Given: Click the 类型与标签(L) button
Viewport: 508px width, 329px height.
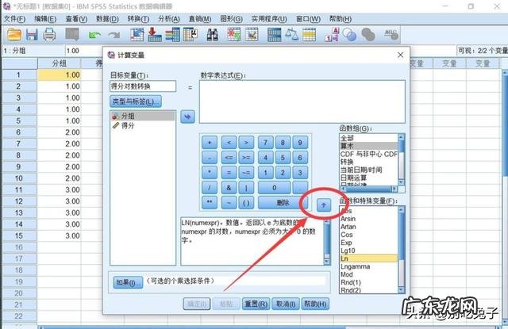Looking at the screenshot, I should tap(136, 101).
